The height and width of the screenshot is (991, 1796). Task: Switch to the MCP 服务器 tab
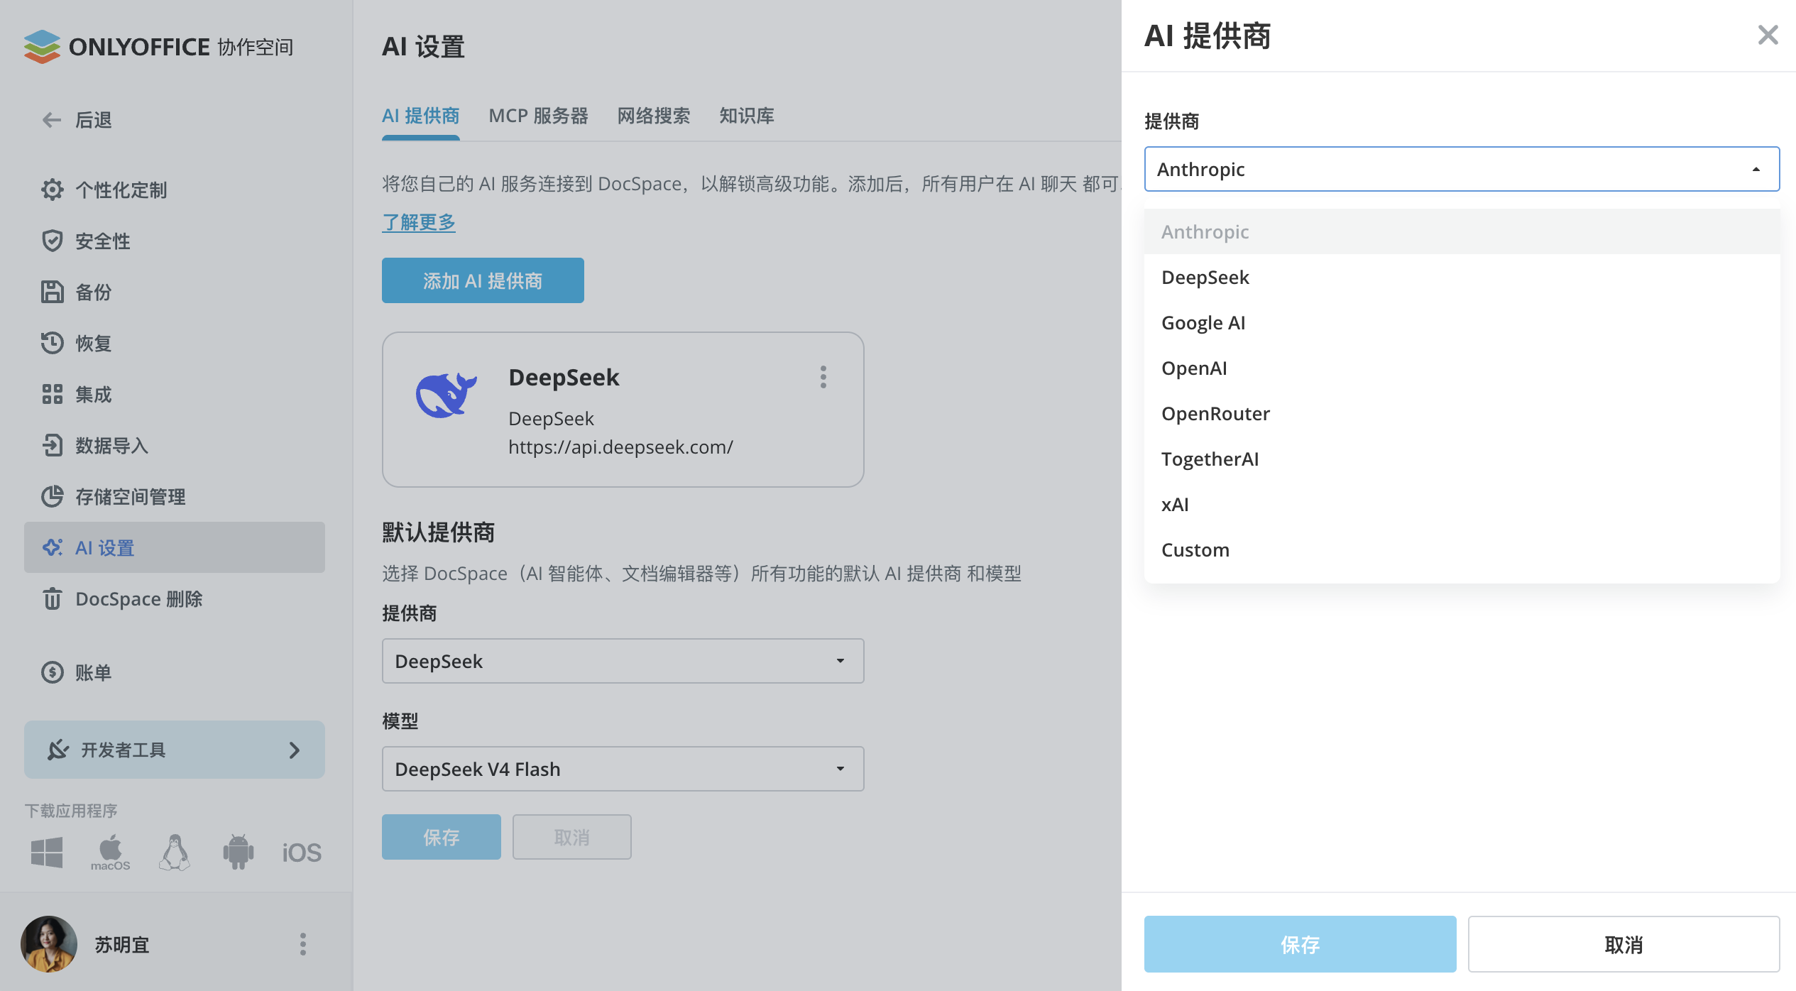[538, 116]
